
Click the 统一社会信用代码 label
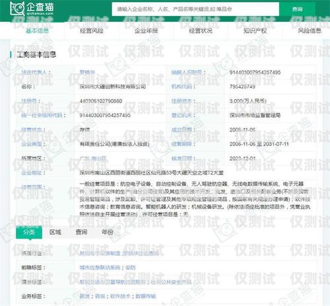[x=42, y=115]
